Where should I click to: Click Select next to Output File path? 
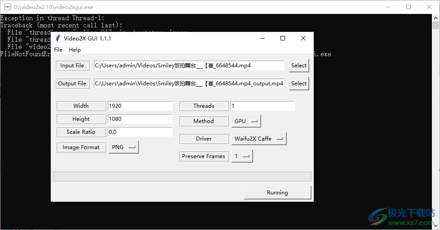(x=299, y=83)
